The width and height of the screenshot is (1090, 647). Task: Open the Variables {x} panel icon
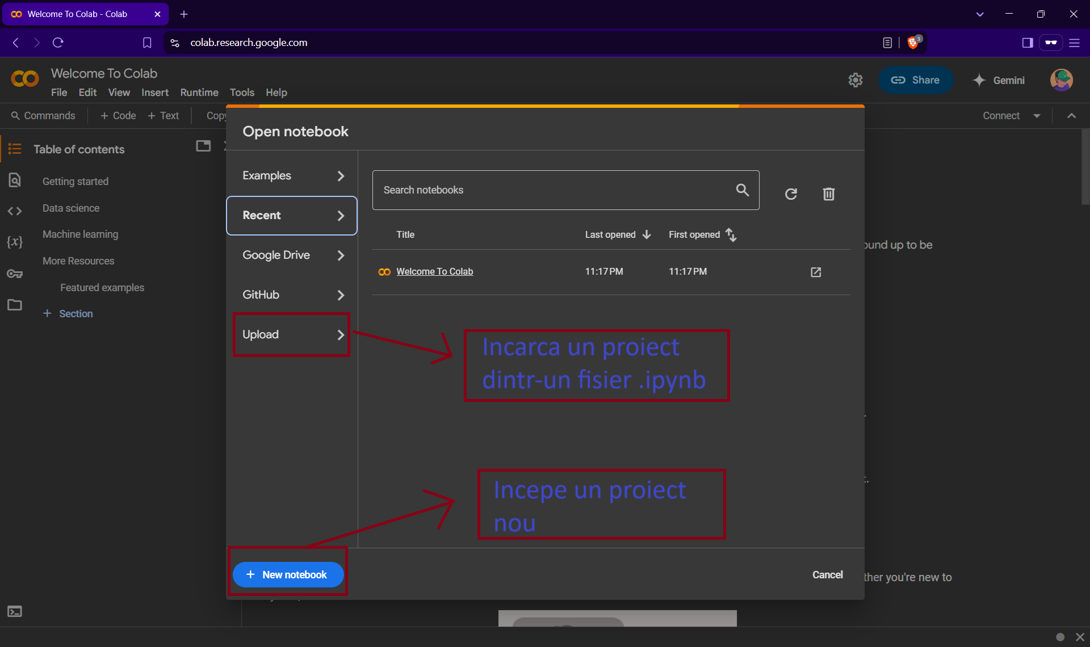coord(15,242)
